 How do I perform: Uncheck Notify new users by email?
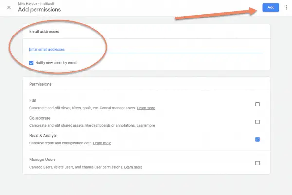click(31, 63)
